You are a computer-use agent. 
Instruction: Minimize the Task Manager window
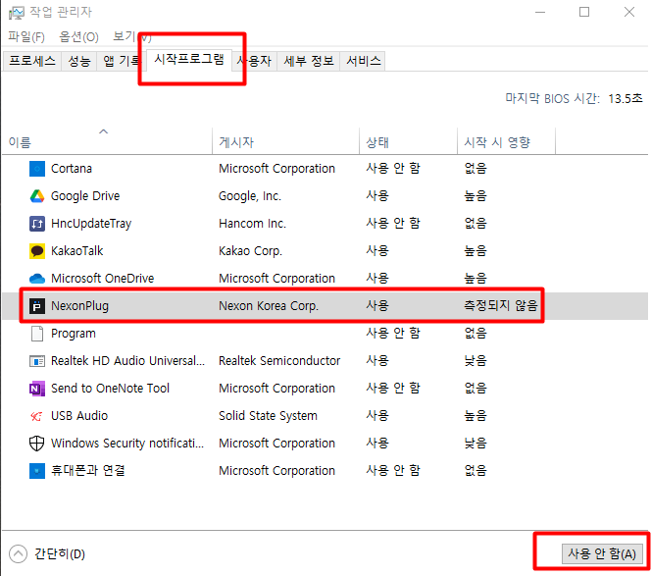point(540,12)
